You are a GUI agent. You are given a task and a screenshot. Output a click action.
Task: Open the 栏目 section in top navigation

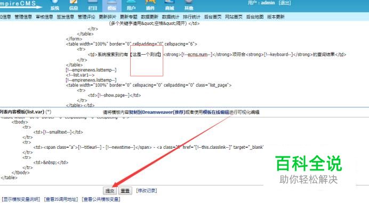[93, 6]
